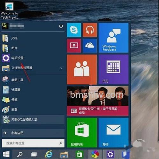The width and height of the screenshot is (159, 159).
Task: Show 所有应用 all apps
Action: [x=33, y=133]
